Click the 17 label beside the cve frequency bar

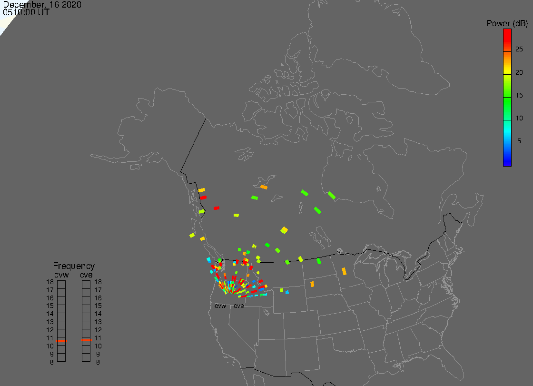[x=98, y=290]
